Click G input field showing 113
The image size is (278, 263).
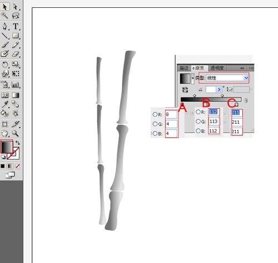[x=214, y=121]
